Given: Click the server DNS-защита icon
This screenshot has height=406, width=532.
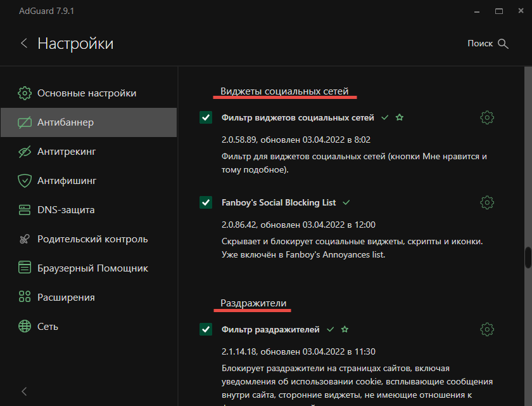Looking at the screenshot, I should click(25, 210).
